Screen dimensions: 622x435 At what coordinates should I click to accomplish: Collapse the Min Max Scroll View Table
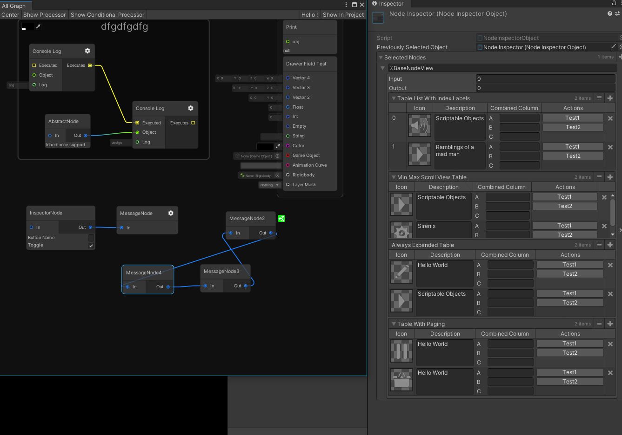(394, 177)
